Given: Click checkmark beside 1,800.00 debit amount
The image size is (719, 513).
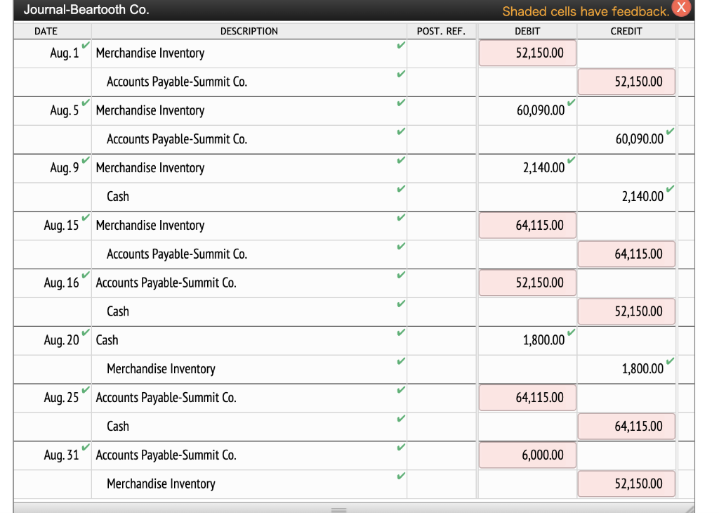Looking at the screenshot, I should 571,332.
